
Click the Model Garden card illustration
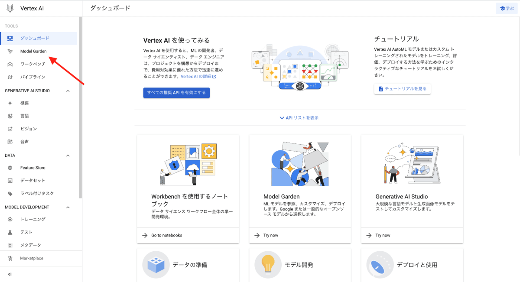point(300,165)
